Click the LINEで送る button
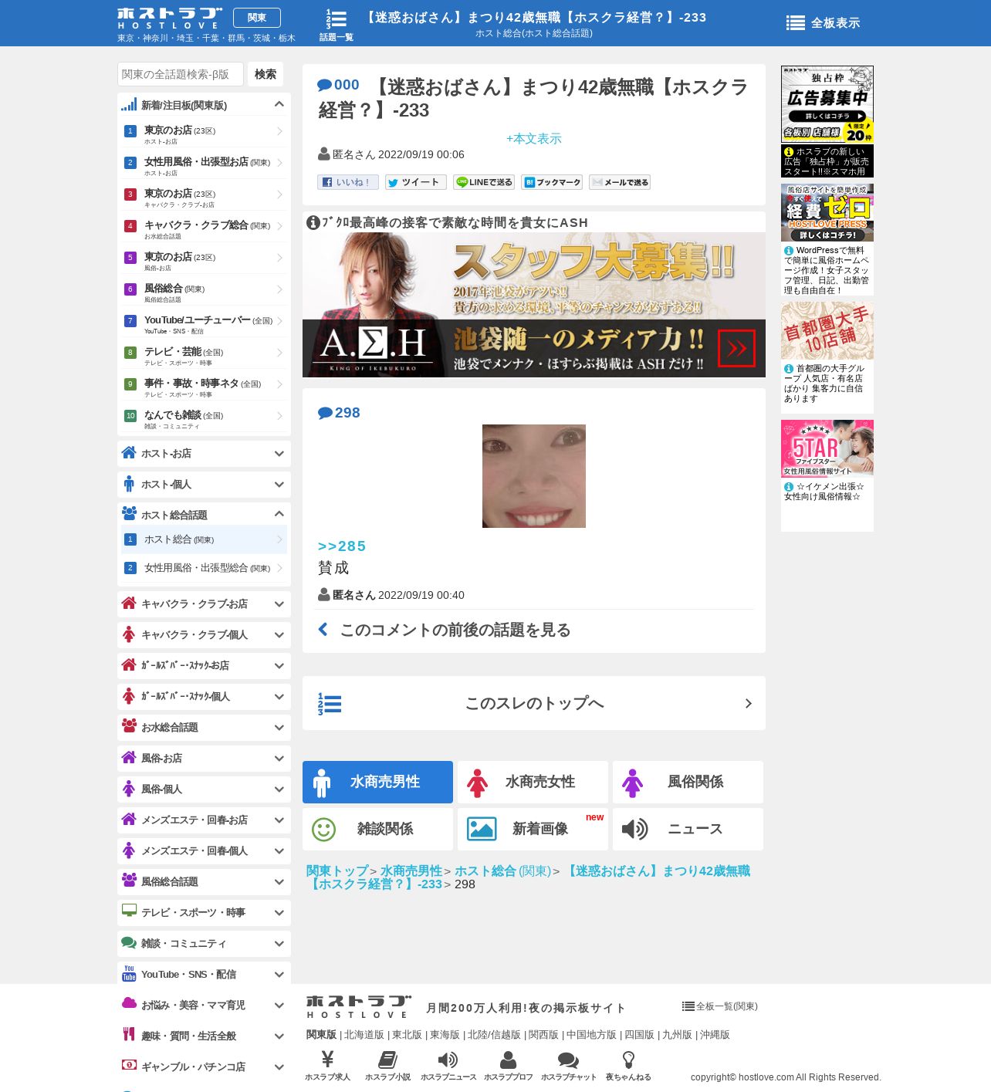 tap(484, 182)
